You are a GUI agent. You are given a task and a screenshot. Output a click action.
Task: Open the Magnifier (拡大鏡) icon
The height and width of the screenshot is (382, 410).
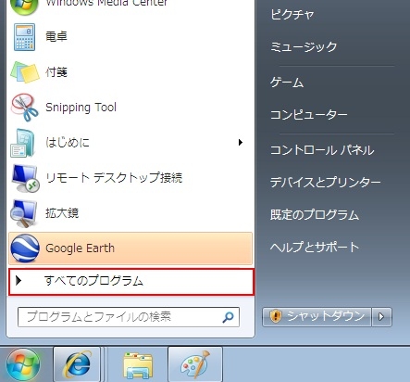23,213
